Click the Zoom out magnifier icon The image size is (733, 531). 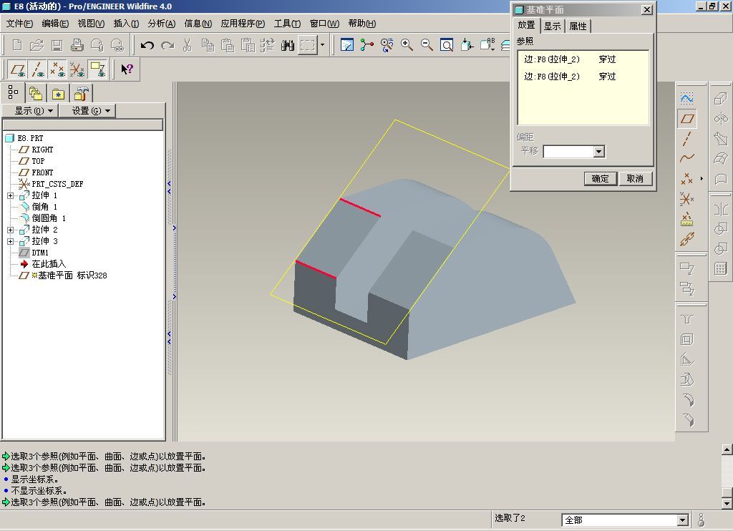[x=427, y=45]
